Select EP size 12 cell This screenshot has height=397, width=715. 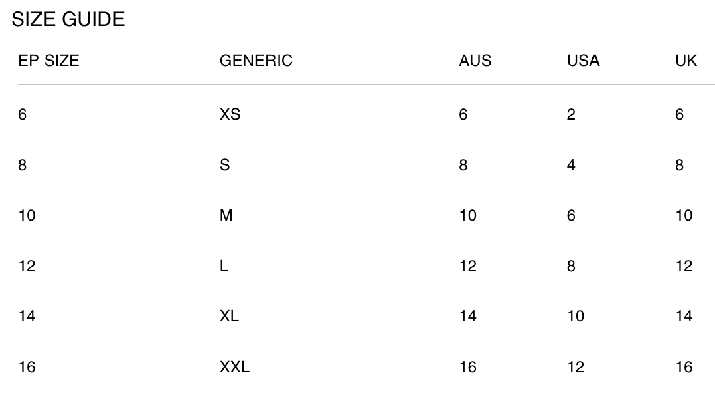27,266
